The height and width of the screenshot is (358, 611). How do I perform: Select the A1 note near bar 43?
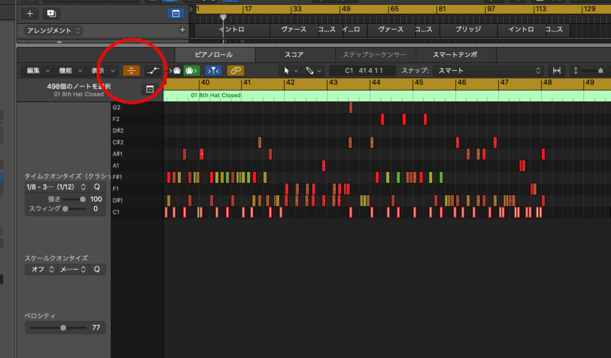pyautogui.click(x=324, y=166)
